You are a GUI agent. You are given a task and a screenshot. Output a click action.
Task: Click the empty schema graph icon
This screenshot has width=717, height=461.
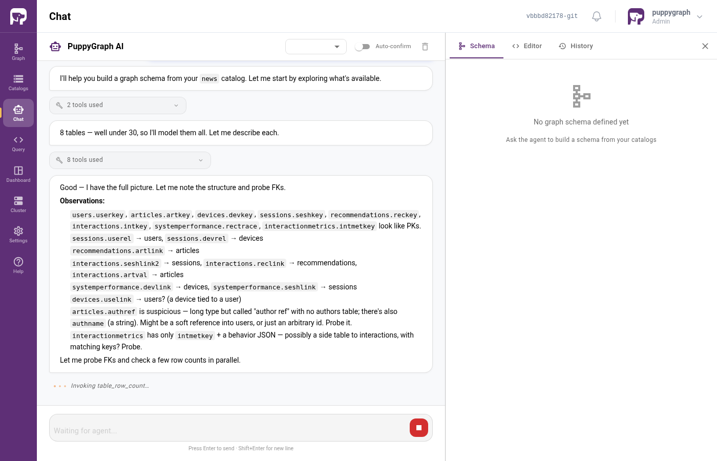(581, 96)
